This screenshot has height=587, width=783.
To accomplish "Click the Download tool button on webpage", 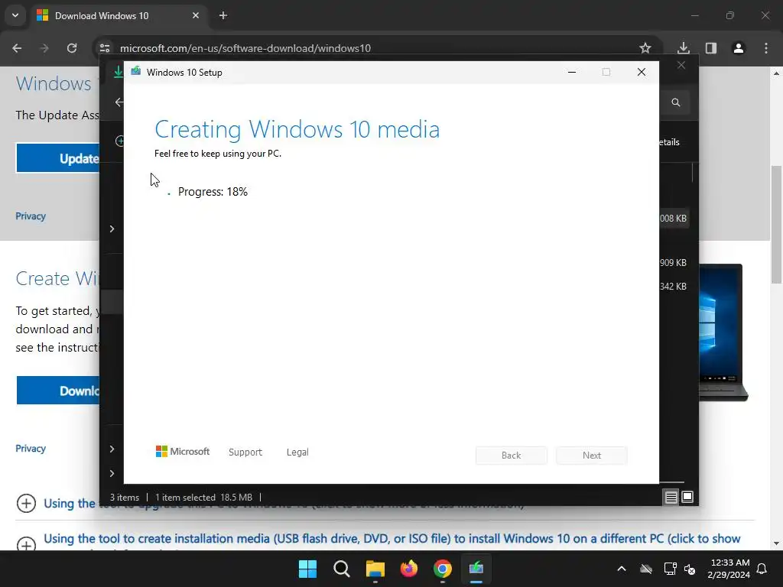I will [58, 391].
